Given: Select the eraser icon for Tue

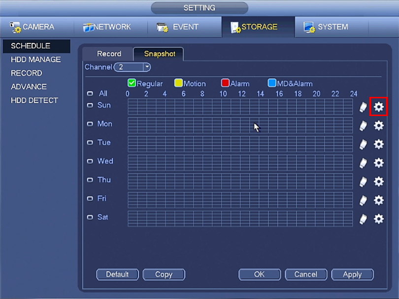Looking at the screenshot, I should [x=363, y=144].
